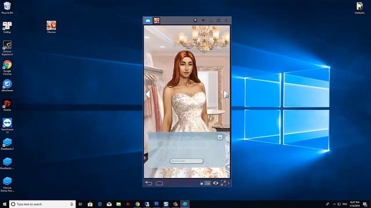Open the Windows Start menu

[5, 204]
